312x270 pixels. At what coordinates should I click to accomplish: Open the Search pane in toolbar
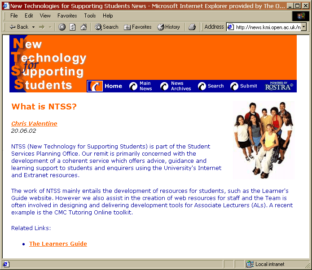[107, 27]
